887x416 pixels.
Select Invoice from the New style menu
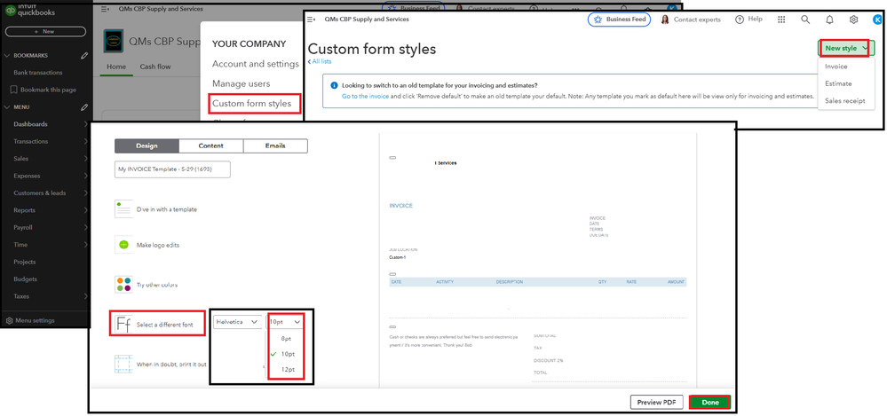[x=836, y=67]
